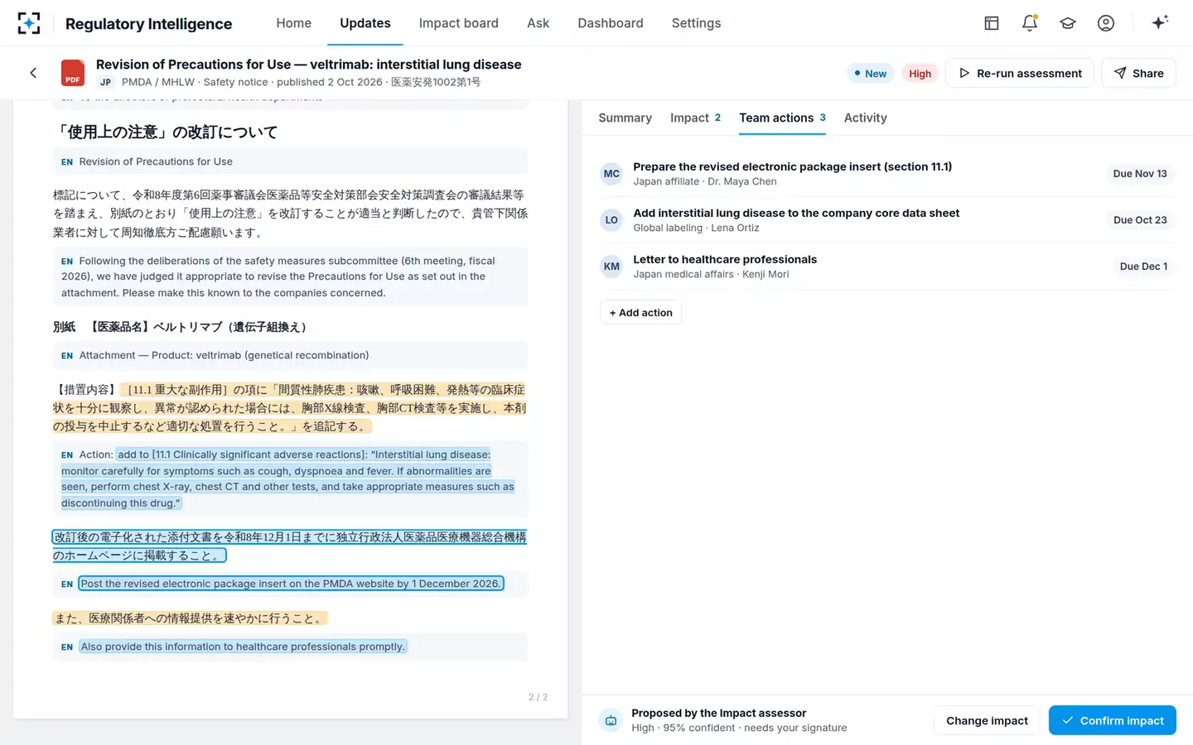The width and height of the screenshot is (1193, 745).
Task: Open the graduation cap learning icon
Action: point(1068,23)
